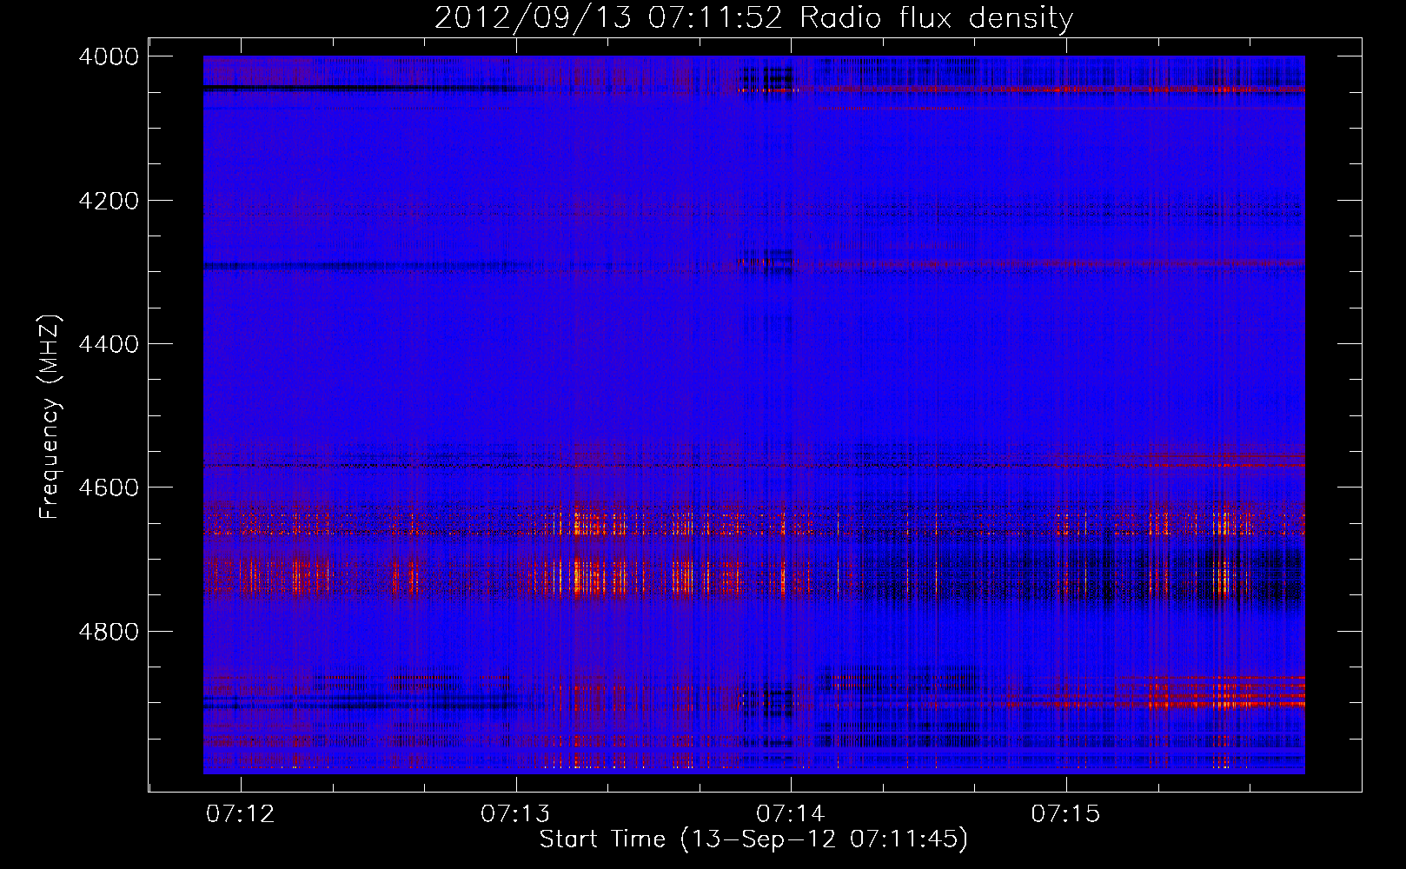Click the 07:13 time tick label
The image size is (1406, 869).
[516, 814]
